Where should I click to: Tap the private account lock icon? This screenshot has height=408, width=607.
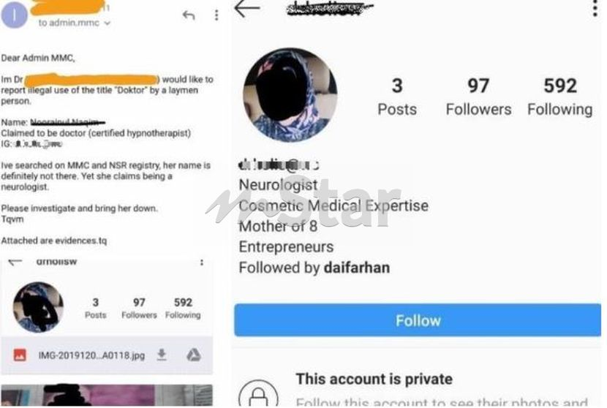[258, 393]
